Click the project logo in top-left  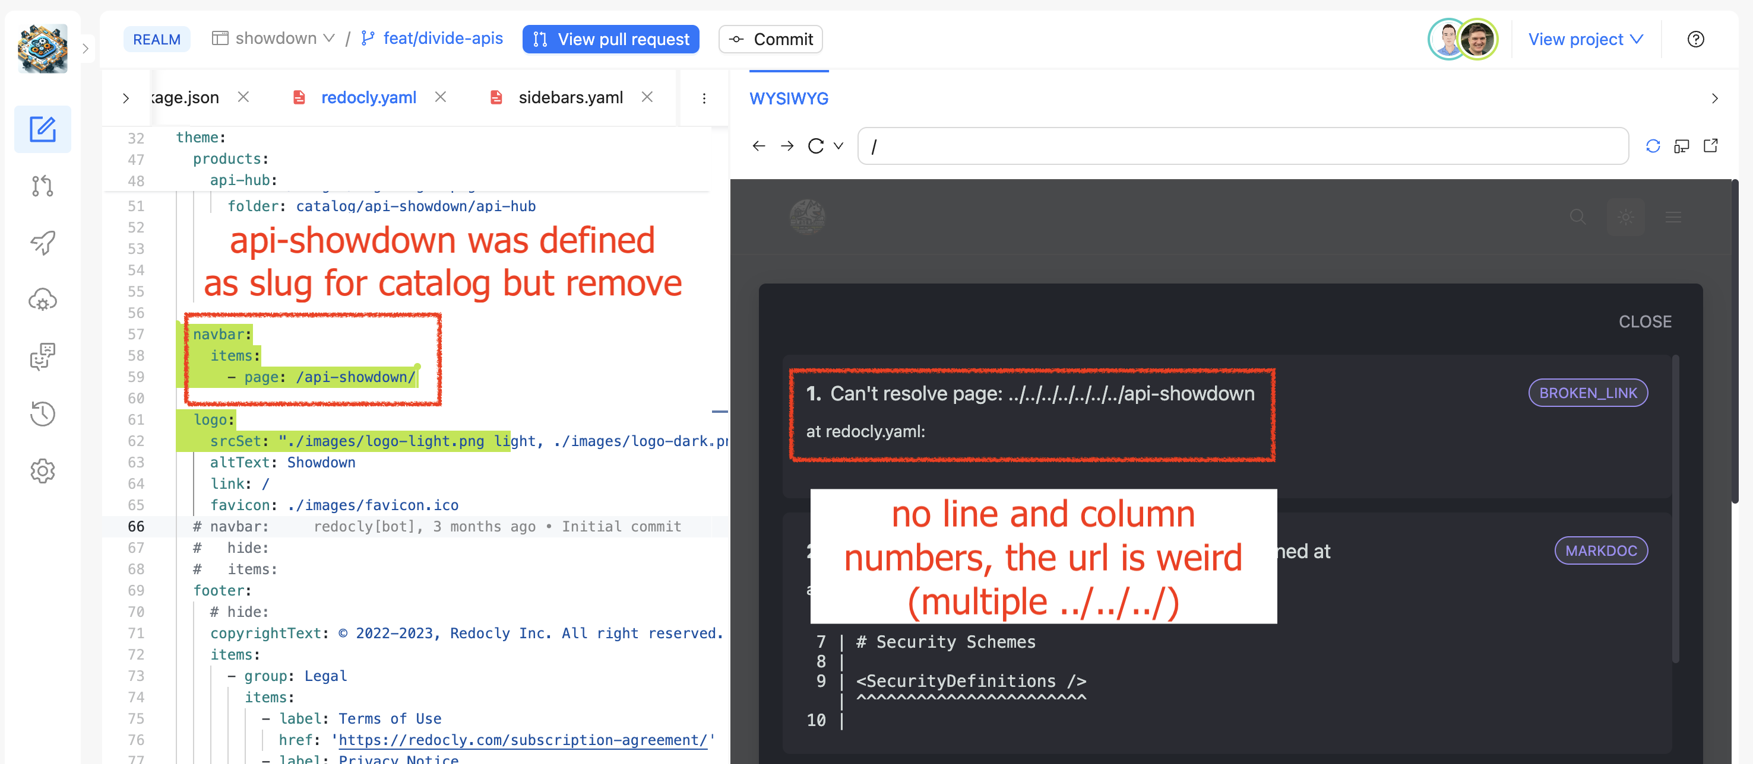tap(42, 48)
